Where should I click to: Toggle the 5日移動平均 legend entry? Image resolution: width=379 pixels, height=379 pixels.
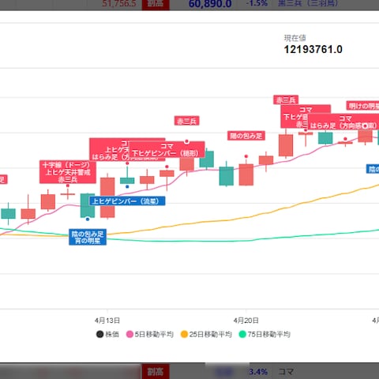[150, 334]
